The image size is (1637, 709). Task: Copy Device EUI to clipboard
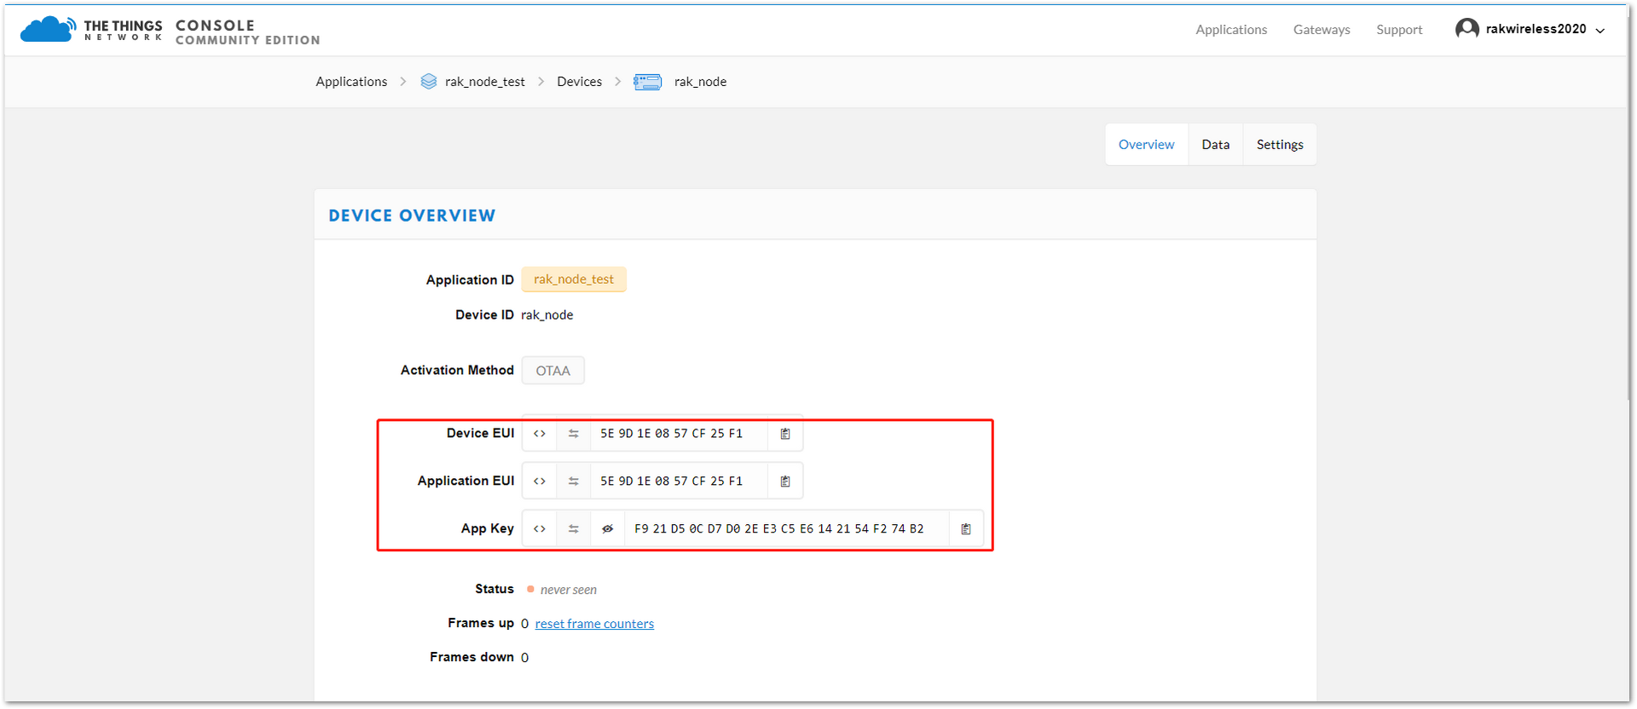785,434
